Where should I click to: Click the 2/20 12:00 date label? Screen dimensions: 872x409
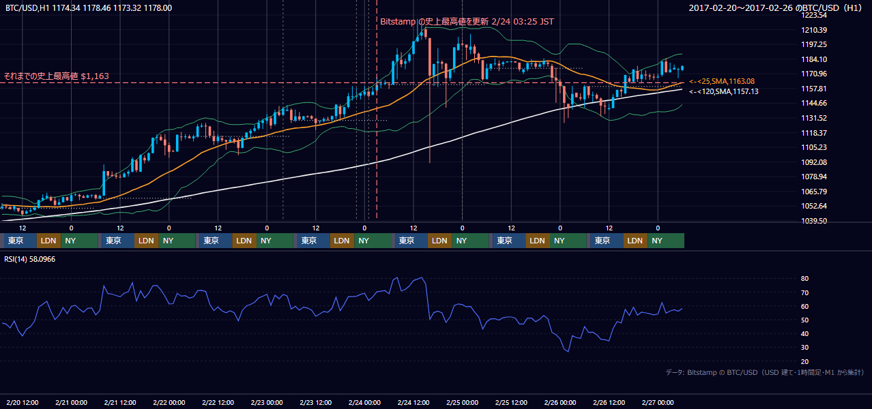(23, 403)
